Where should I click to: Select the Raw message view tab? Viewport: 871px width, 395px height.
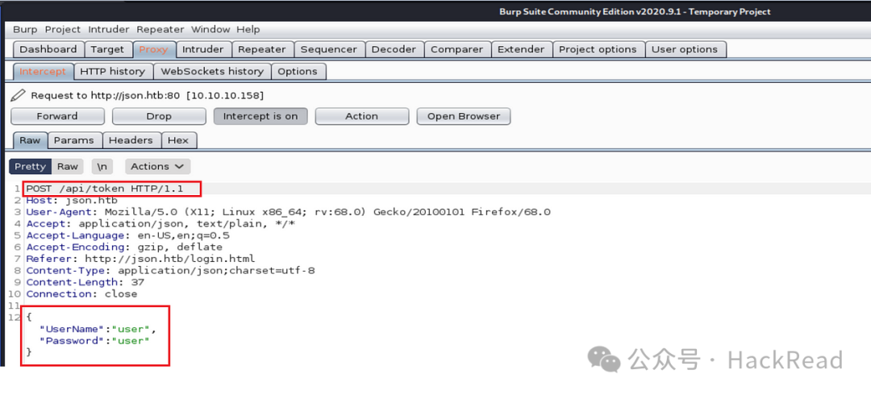(x=30, y=140)
